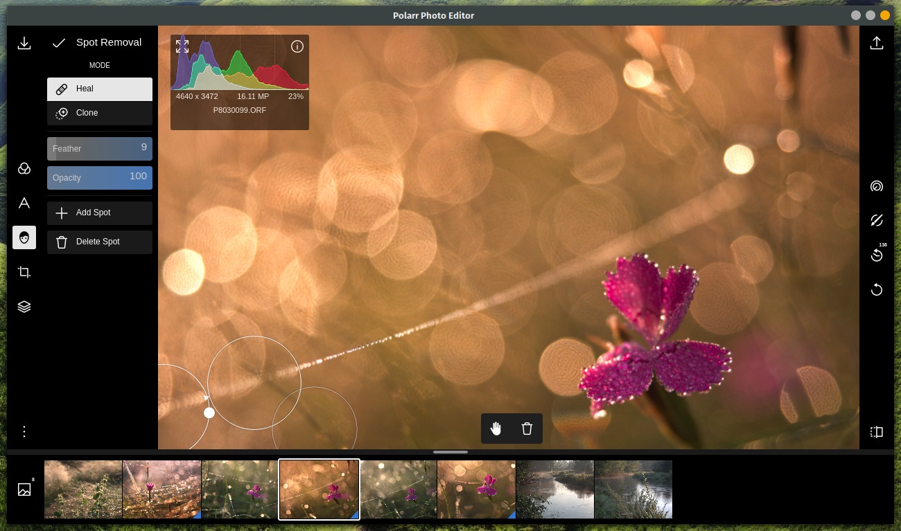Click the Heal bandage icon
Viewport: 901px width, 531px height.
[x=62, y=89]
